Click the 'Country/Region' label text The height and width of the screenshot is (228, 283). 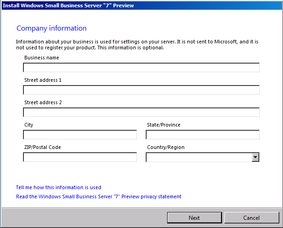coord(166,147)
